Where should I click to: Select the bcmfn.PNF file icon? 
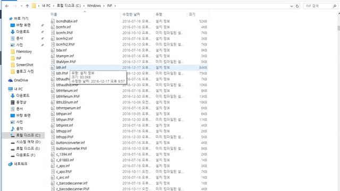point(53,33)
